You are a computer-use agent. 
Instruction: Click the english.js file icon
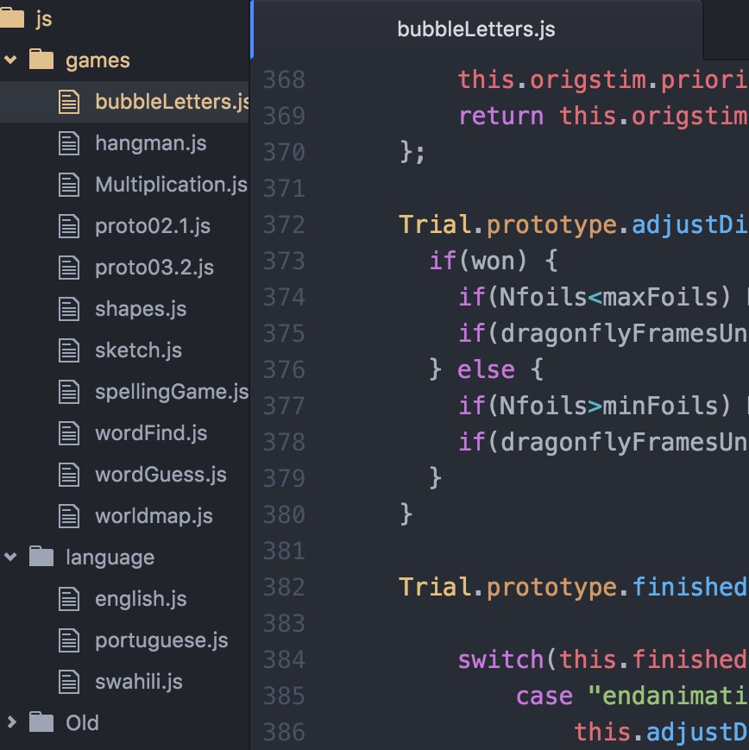click(x=69, y=599)
